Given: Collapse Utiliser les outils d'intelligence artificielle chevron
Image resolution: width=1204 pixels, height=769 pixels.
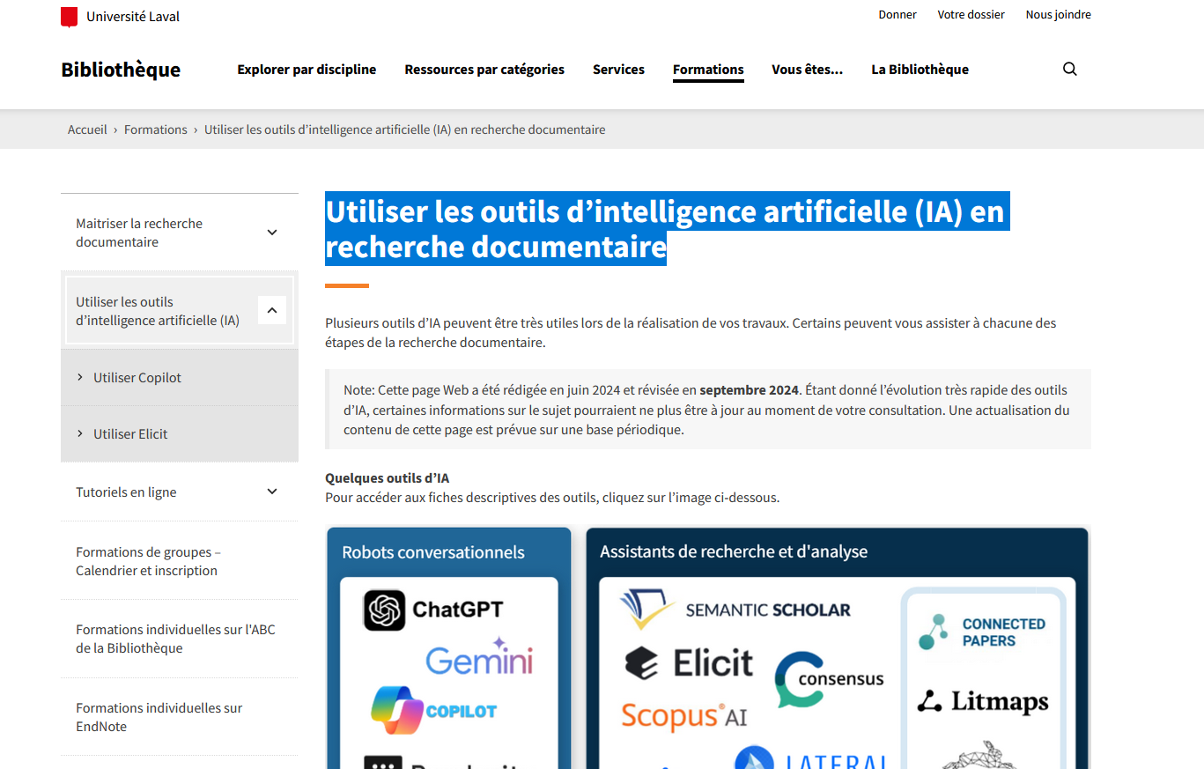Looking at the screenshot, I should tap(272, 310).
